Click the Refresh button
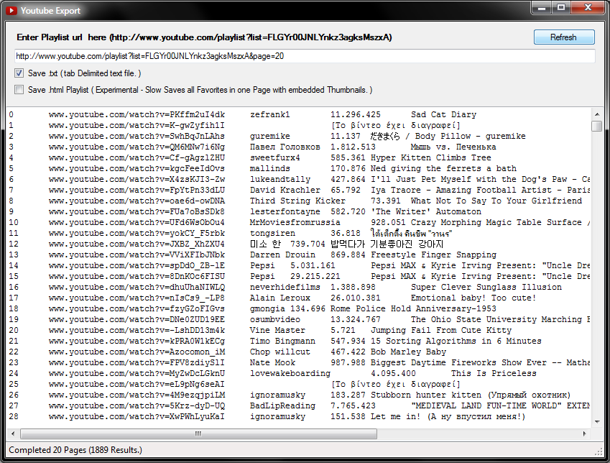 [564, 37]
